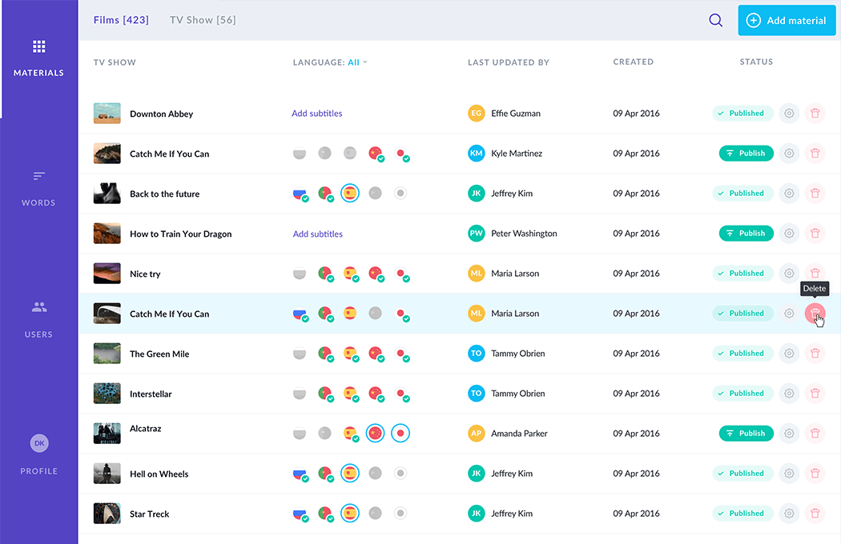
Task: Click Add subtitles link for Downton Abbey
Action: [317, 114]
